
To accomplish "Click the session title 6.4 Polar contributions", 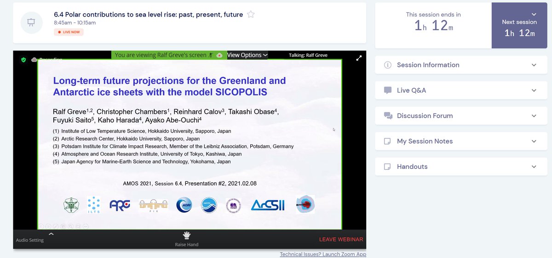I will pos(148,14).
